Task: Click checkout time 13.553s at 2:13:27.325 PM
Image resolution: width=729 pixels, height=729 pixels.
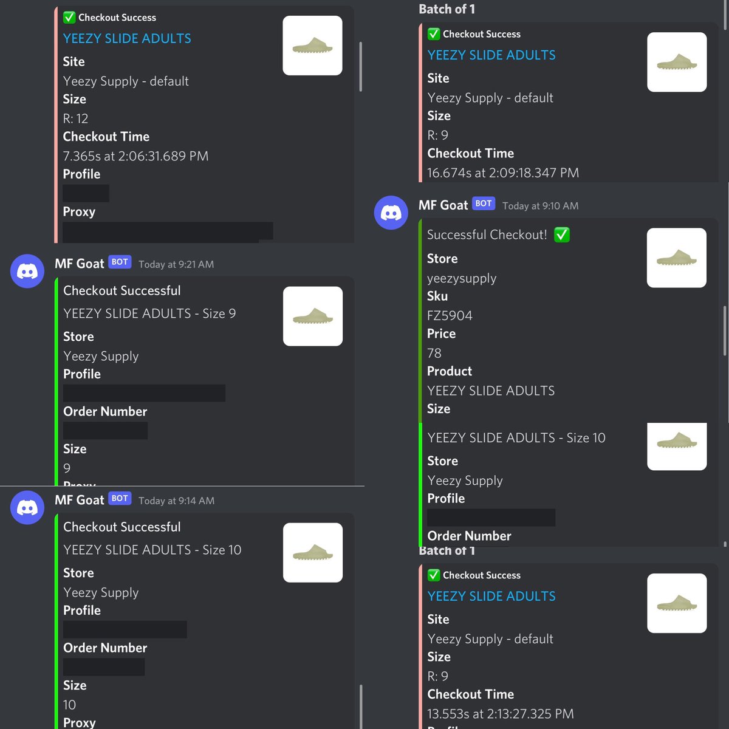Action: [x=501, y=714]
